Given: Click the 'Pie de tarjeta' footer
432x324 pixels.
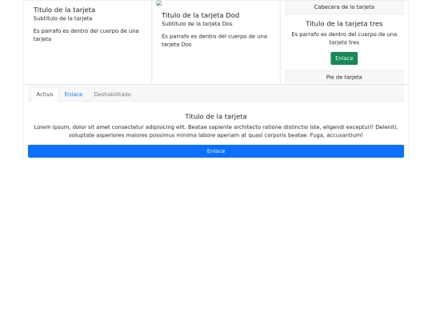Looking at the screenshot, I should pos(344,77).
